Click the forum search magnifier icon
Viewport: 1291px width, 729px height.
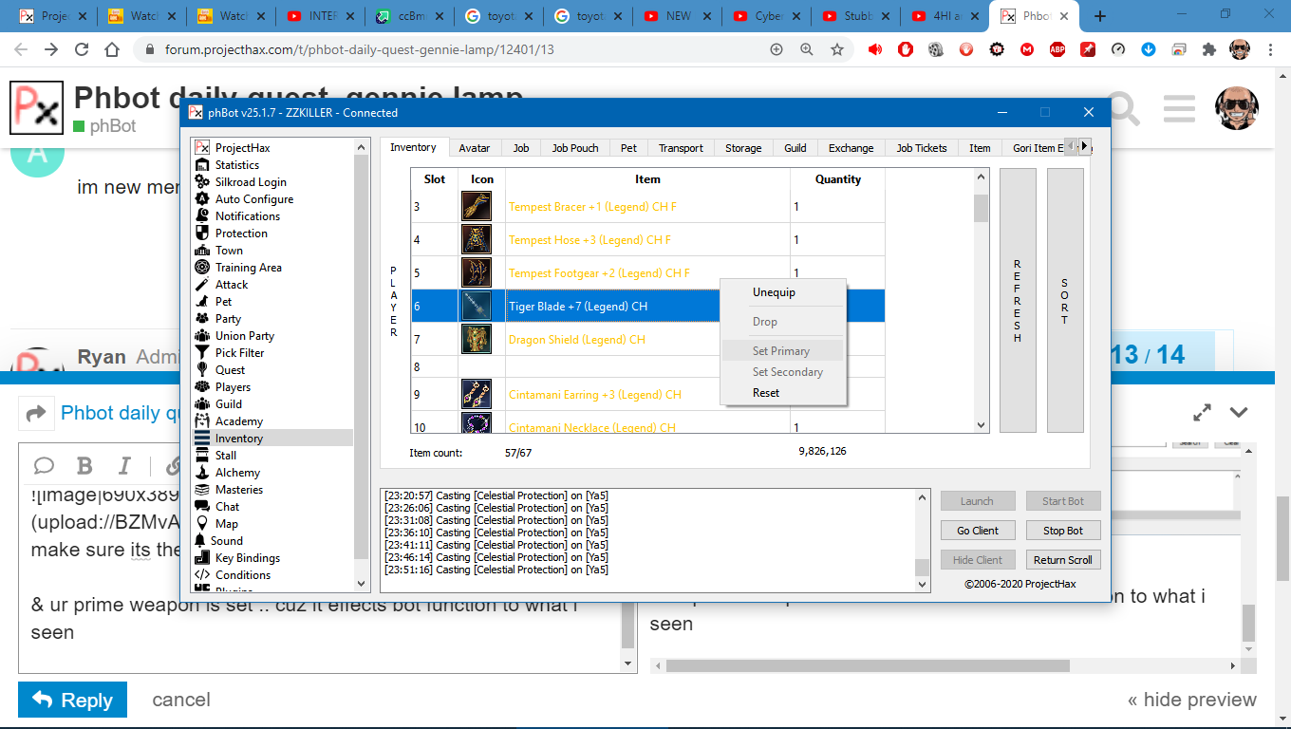tap(1124, 111)
